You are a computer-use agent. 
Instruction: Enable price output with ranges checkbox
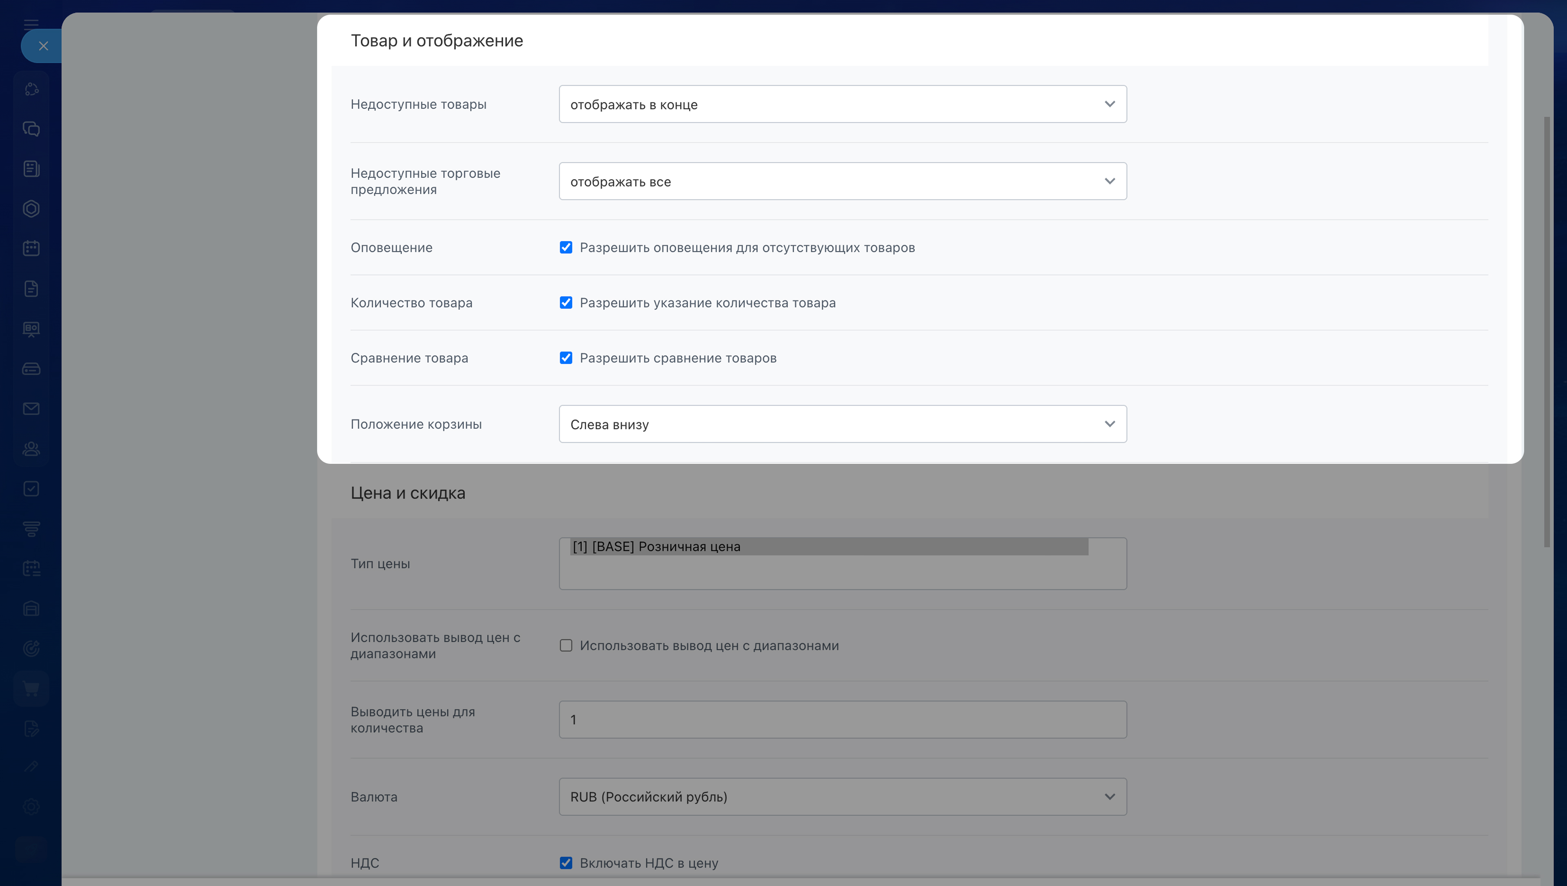(566, 646)
